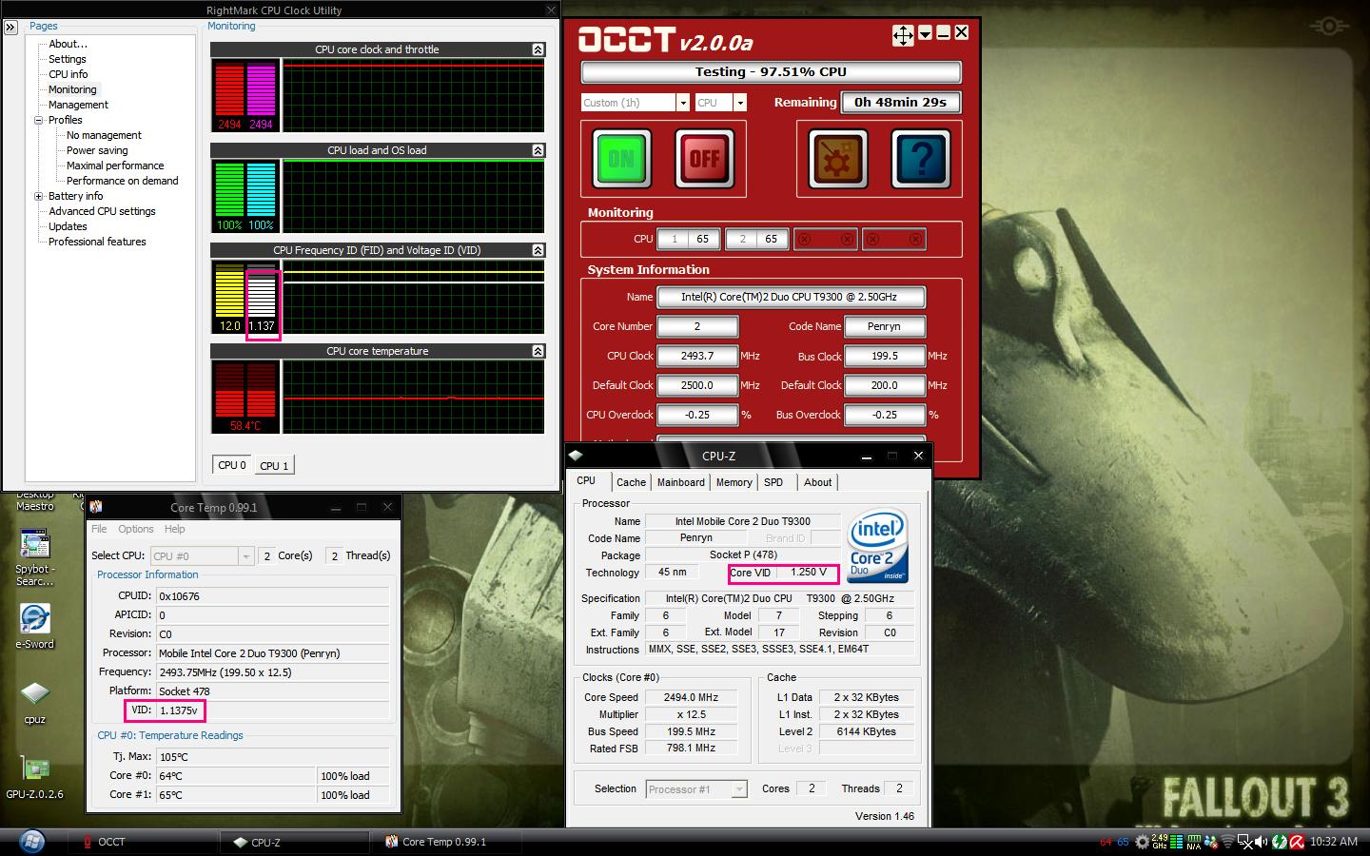The image size is (1370, 856).
Task: Click the 2.49 GHz RightMark tray icon
Action: [1159, 842]
